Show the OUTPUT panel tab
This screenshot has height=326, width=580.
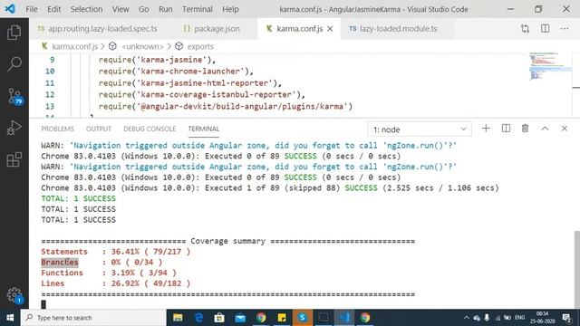click(99, 129)
